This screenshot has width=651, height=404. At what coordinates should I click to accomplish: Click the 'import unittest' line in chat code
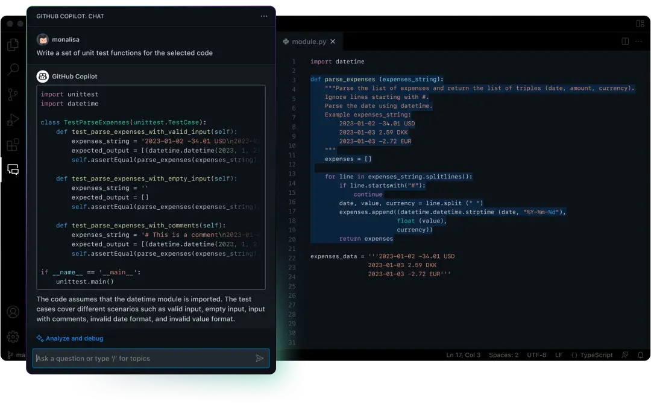coord(69,94)
